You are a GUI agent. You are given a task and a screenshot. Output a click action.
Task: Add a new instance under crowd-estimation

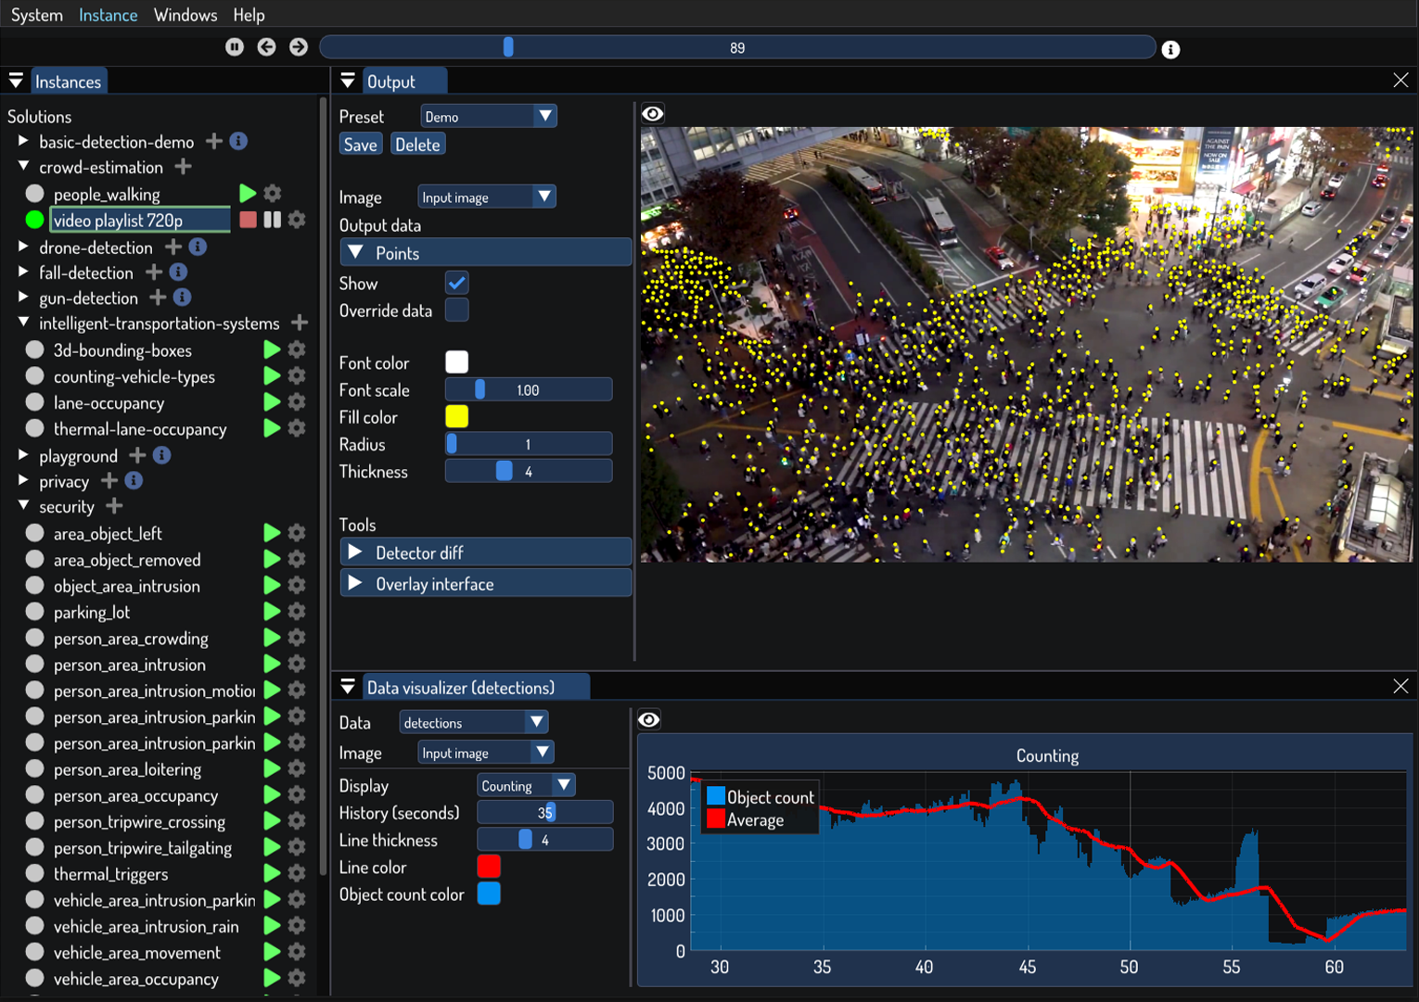[184, 167]
